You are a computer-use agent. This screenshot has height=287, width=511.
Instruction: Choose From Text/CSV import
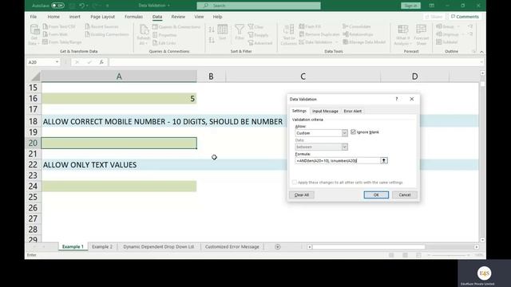[x=59, y=26]
